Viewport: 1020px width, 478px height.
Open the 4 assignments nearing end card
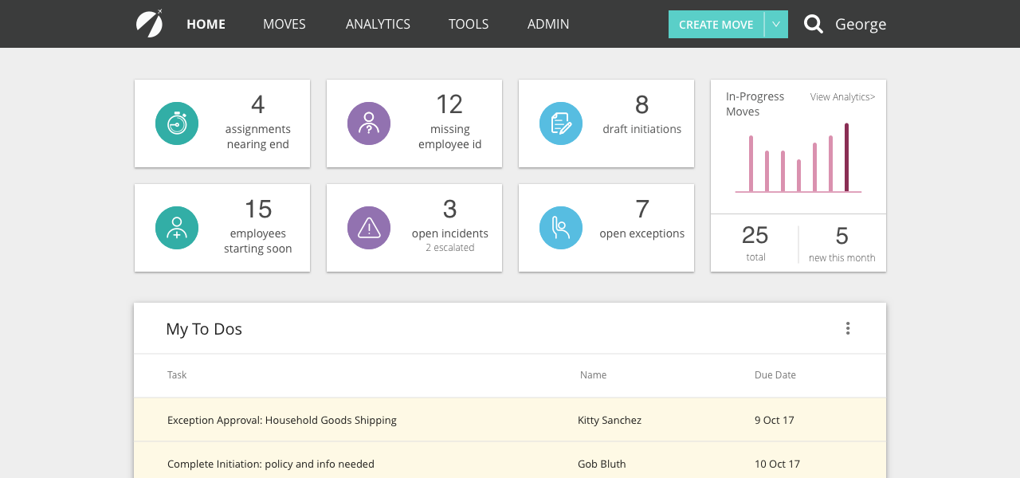[x=222, y=123]
